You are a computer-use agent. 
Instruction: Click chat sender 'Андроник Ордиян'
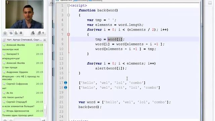click(x=17, y=72)
